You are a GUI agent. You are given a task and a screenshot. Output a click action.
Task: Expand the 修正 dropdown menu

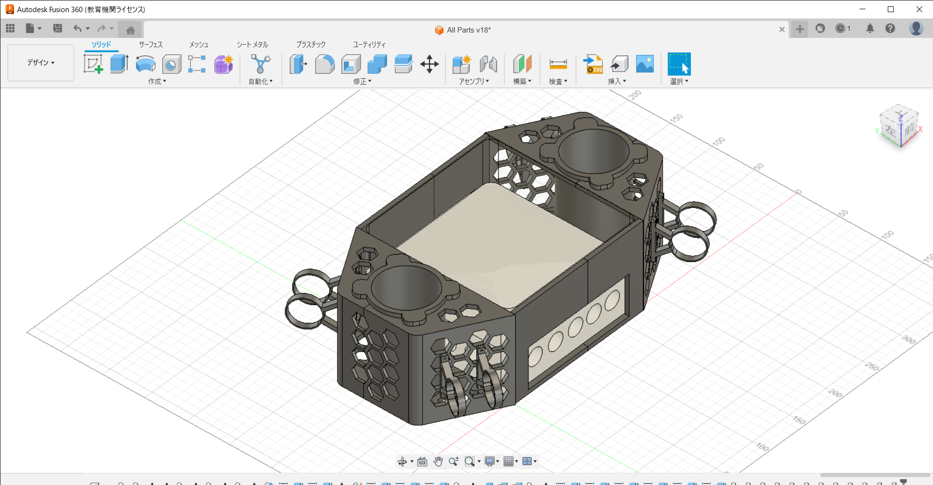tap(362, 82)
